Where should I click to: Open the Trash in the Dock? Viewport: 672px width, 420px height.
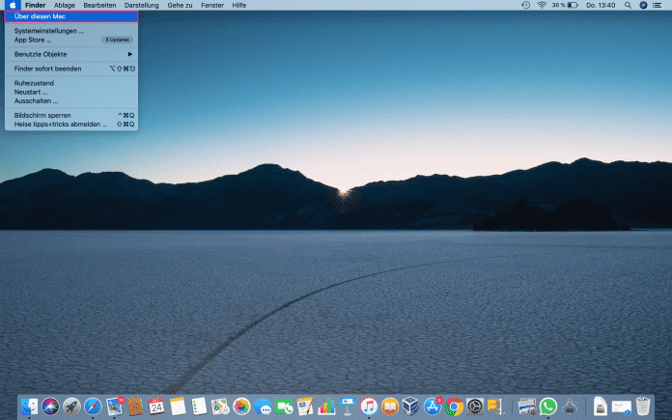(x=642, y=406)
